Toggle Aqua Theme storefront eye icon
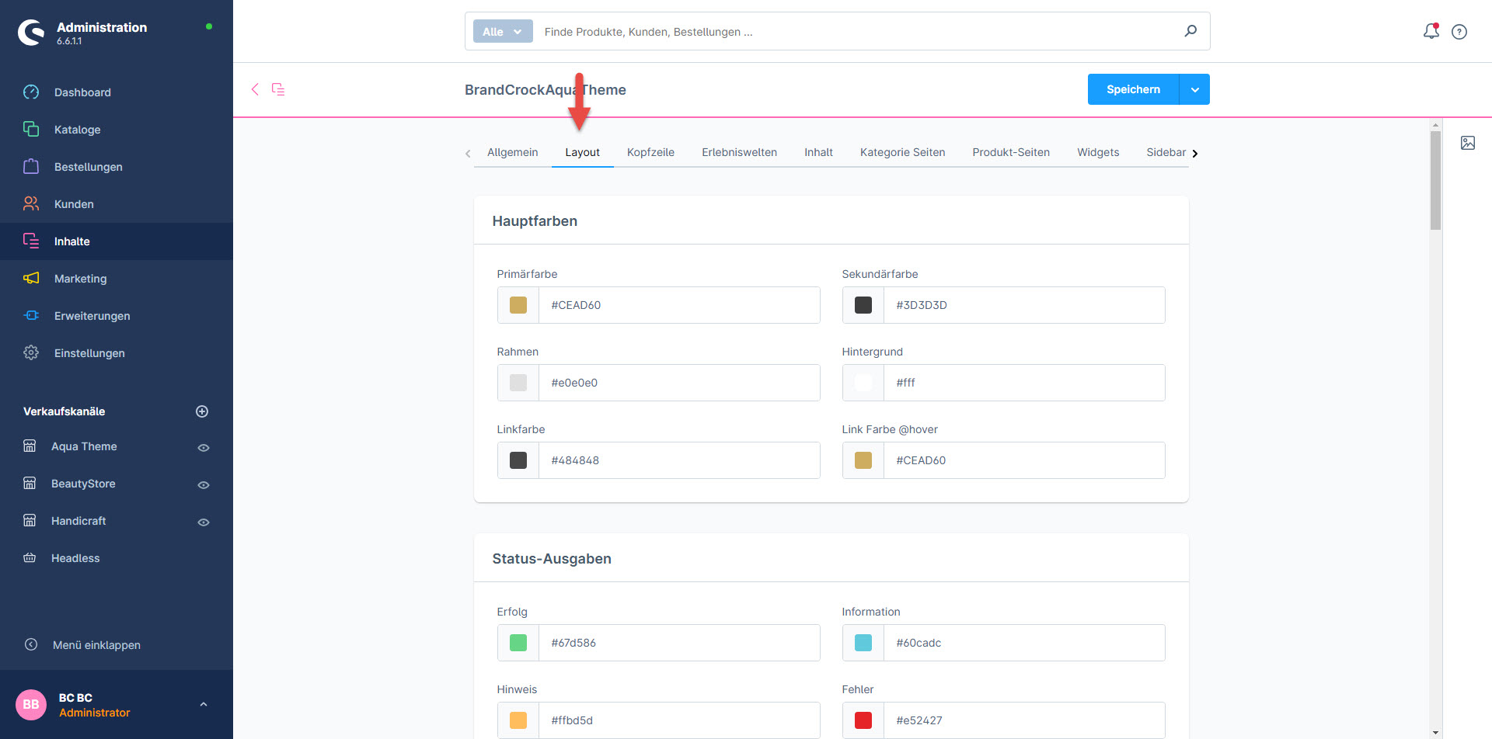 pos(204,448)
